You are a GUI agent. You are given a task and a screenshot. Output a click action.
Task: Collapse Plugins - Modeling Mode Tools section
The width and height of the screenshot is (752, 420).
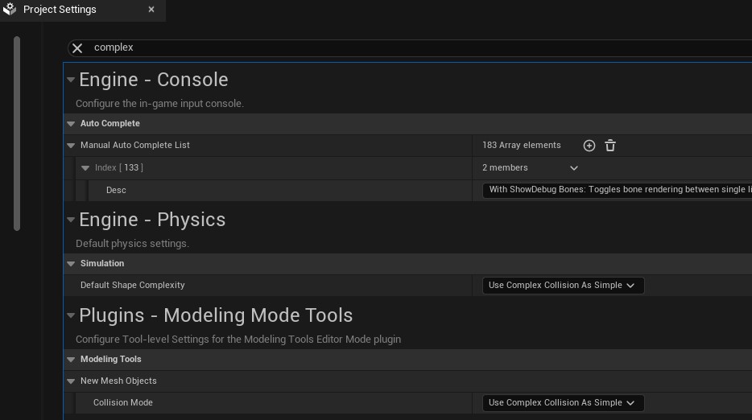[x=71, y=315]
